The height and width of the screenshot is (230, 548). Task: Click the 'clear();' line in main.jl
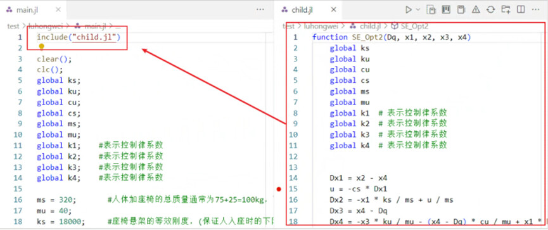pyautogui.click(x=54, y=59)
